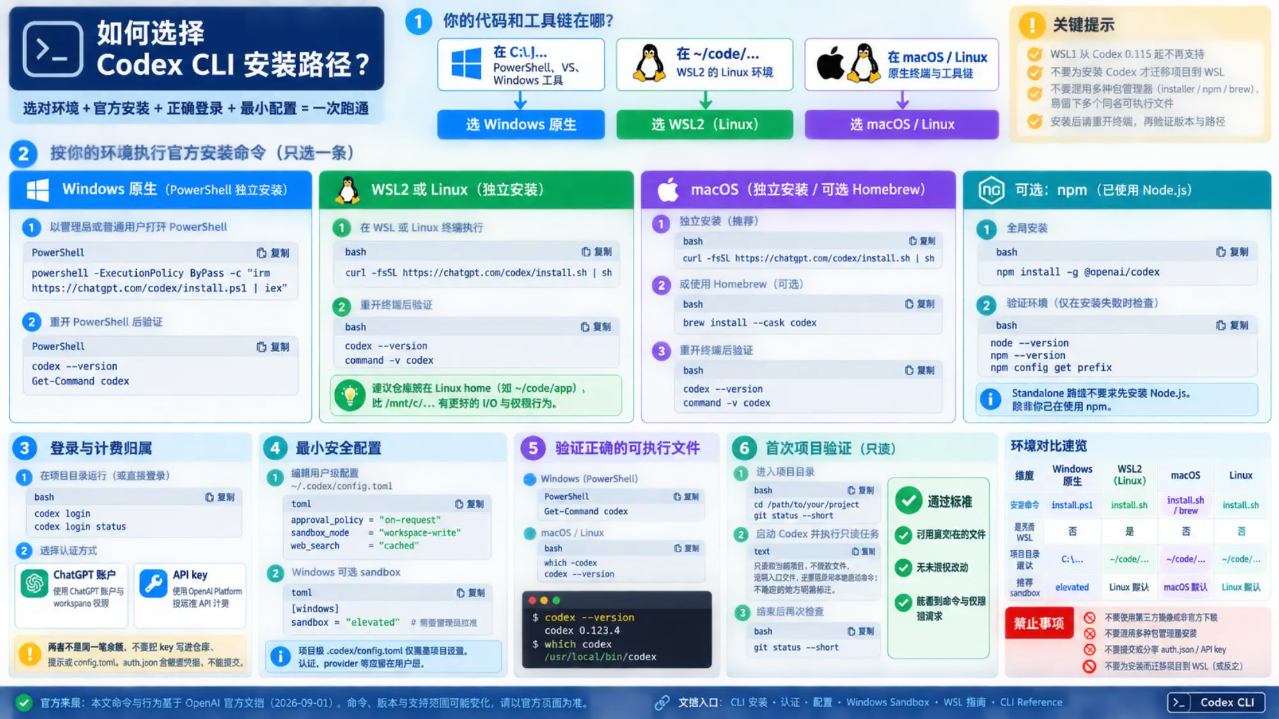The image size is (1279, 719).
Task: Click the yellow warning icon in the 两者不是同一笔余额 note
Action: click(29, 654)
